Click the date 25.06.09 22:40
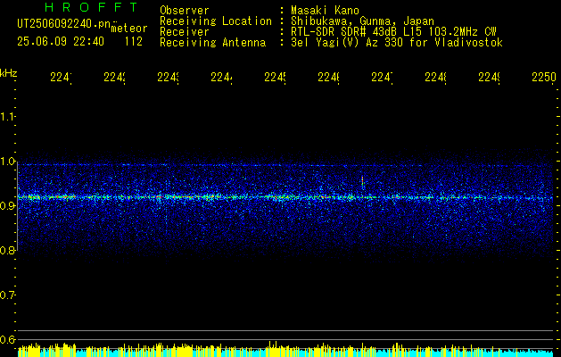Viewport: 561px width, 357px height. (x=61, y=42)
